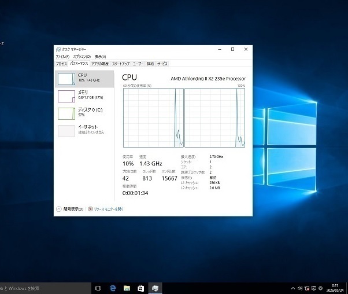348x294 pixels.
Task: Maximize the Task Manager window
Action: pos(232,49)
